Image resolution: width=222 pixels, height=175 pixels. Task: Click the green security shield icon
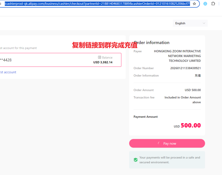pos(136,160)
